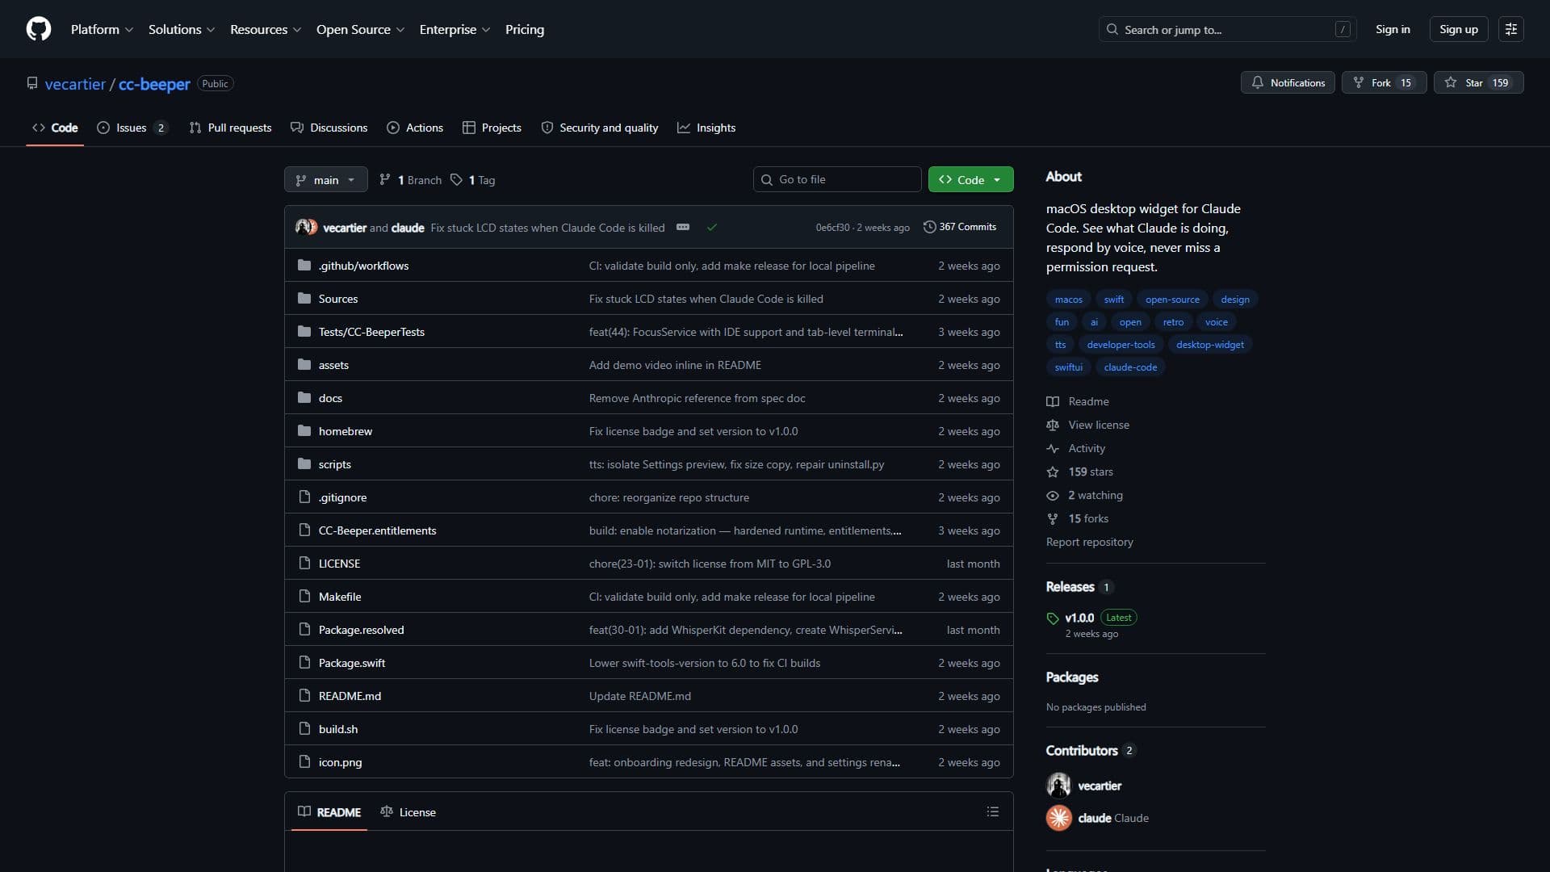1550x872 pixels.
Task: Expand the green Code dropdown button
Action: coord(970,179)
